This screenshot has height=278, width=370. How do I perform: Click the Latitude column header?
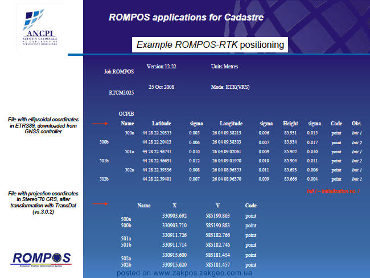162,124
